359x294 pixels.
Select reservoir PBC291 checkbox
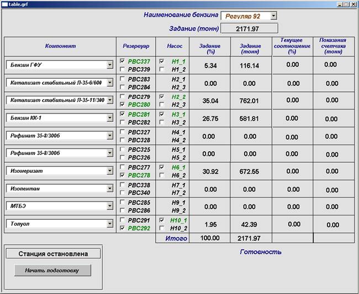point(123,220)
